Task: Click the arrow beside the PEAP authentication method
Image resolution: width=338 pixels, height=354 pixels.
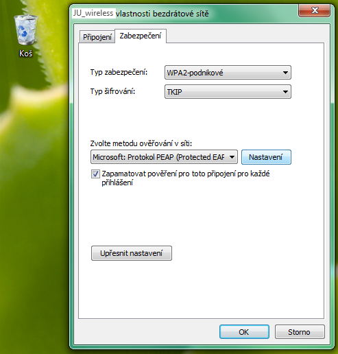Action: (232, 157)
